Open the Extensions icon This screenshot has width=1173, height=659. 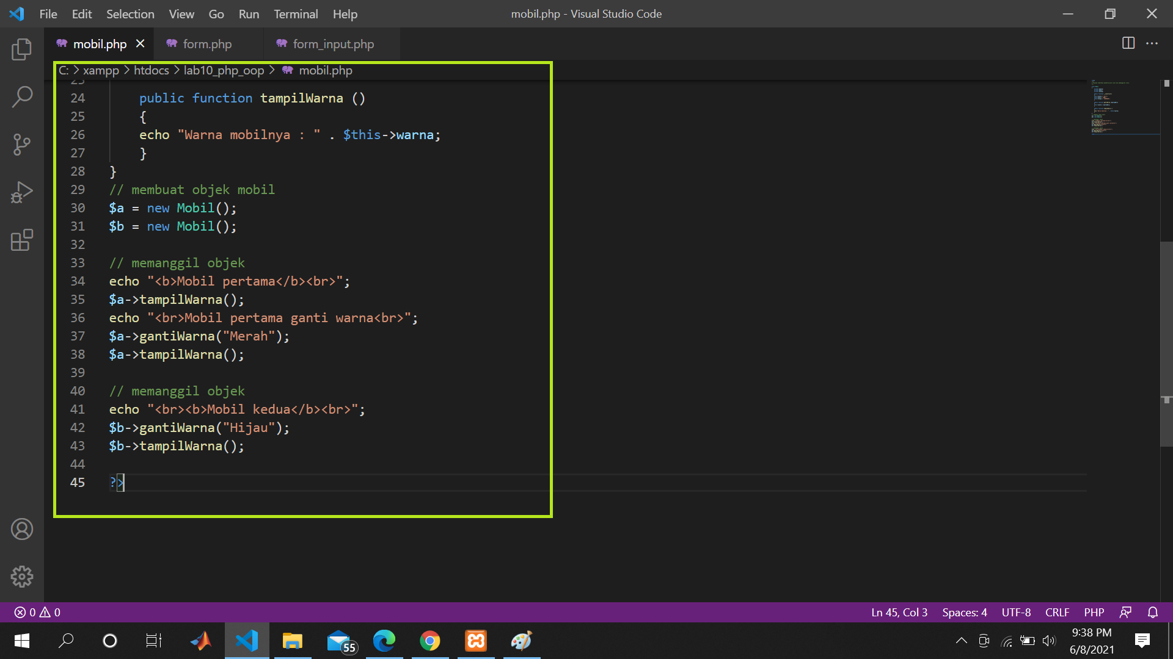(x=22, y=240)
